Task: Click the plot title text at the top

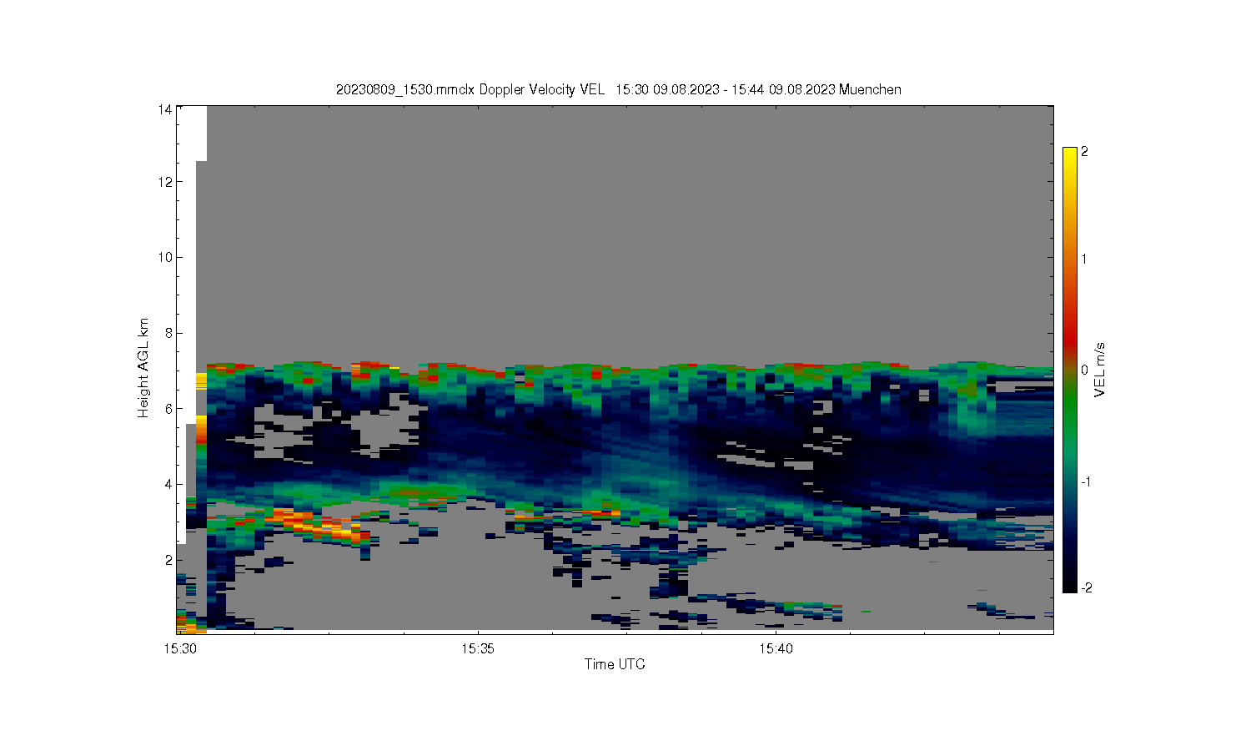Action: (618, 89)
